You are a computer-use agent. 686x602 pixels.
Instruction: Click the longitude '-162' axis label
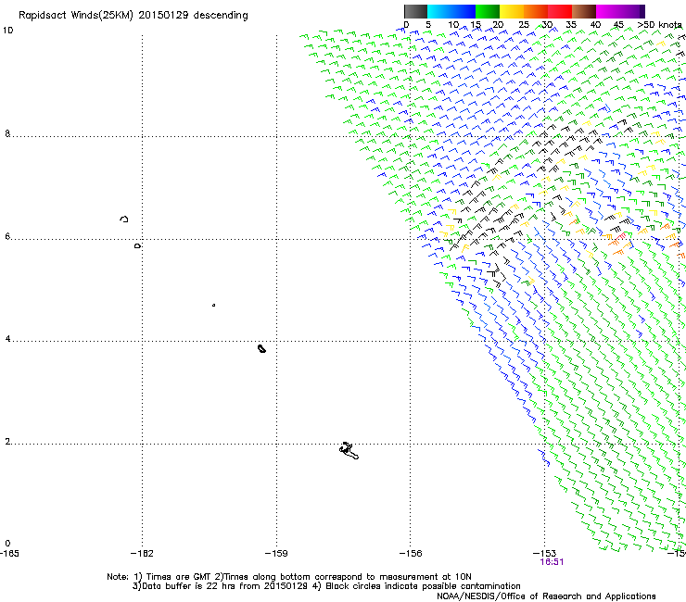pos(142,554)
